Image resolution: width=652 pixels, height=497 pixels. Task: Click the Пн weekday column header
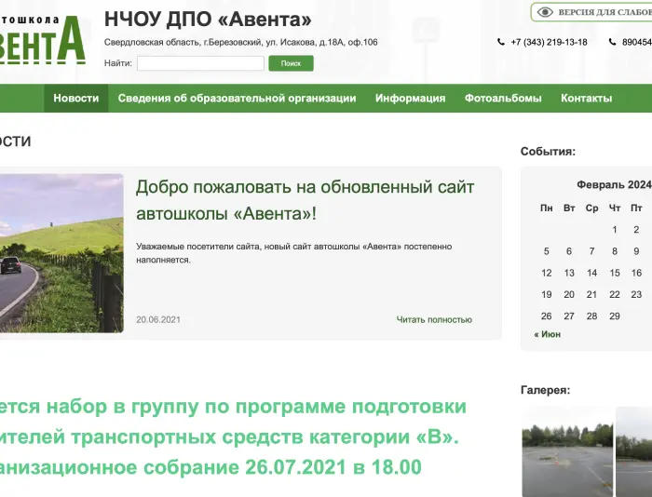pos(547,208)
